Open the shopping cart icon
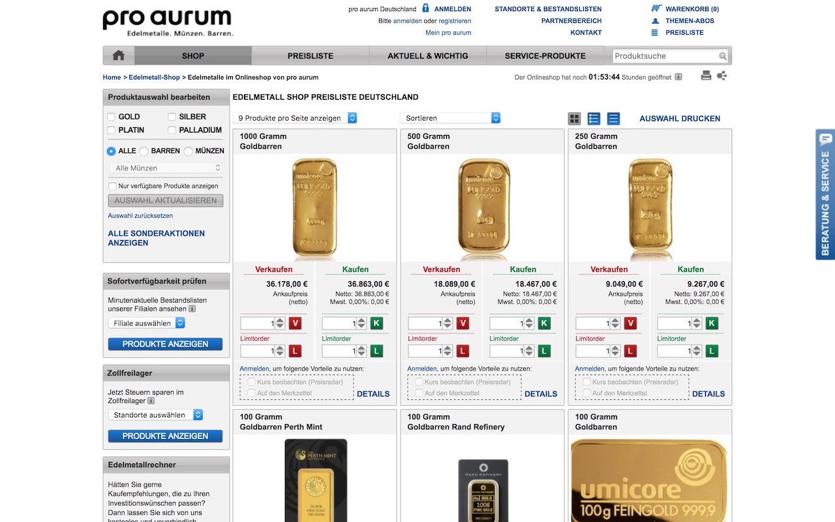The width and height of the screenshot is (835, 522). [656, 8]
